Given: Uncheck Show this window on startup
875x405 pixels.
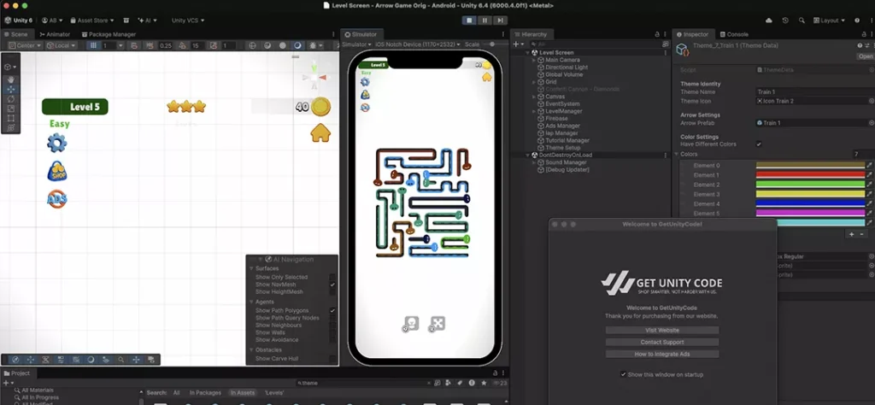Looking at the screenshot, I should (x=623, y=374).
